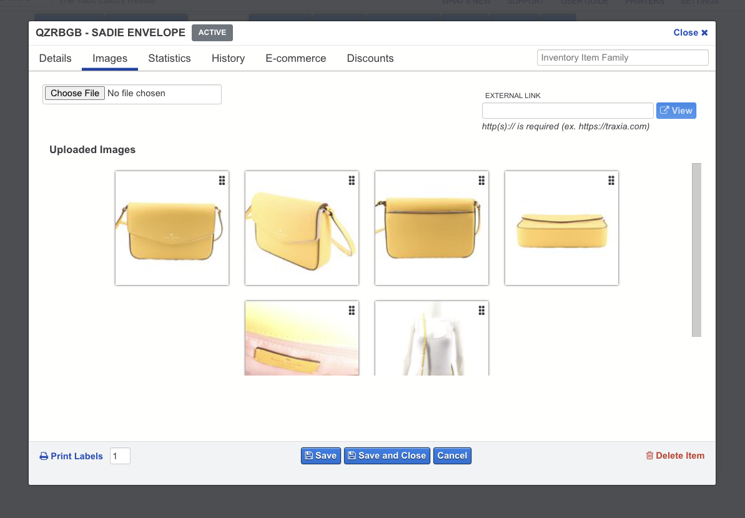
Task: Click the label quantity field beside Print Labels
Action: click(120, 456)
